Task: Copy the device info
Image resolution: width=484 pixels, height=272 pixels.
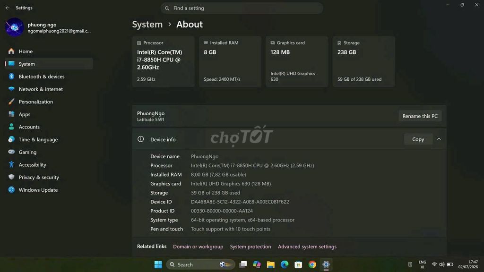Action: 418,139
